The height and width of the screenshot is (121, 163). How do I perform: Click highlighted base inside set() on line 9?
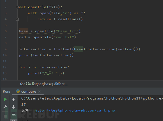click(79, 49)
